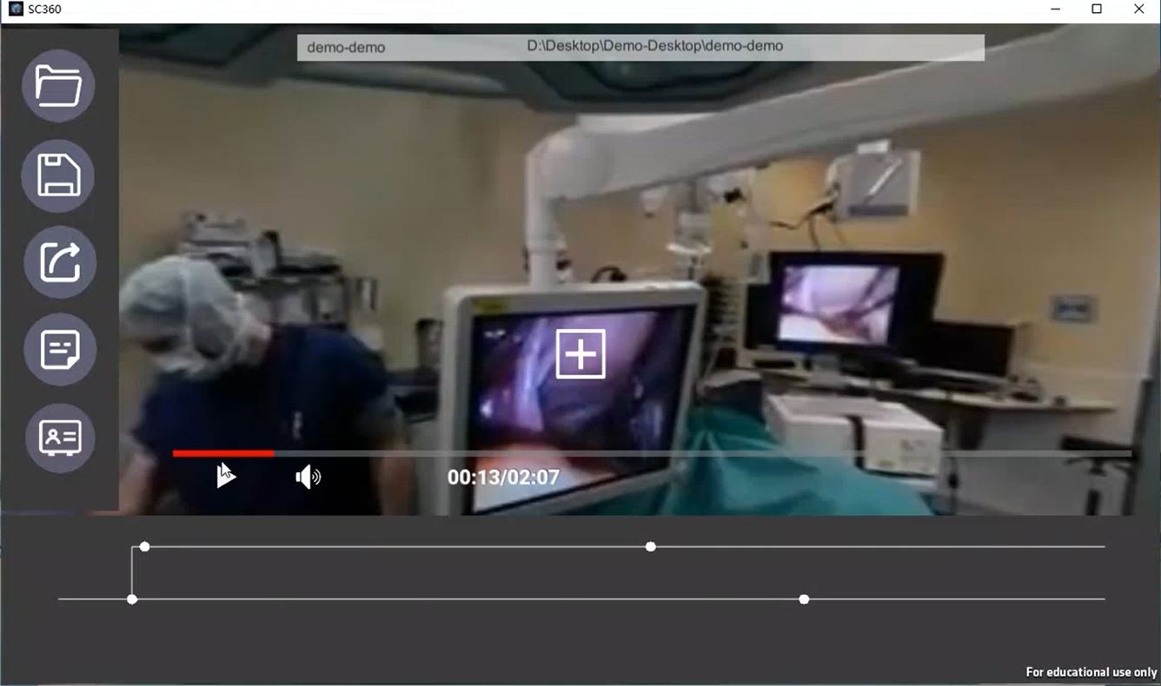Open the notes annotation icon
1161x686 pixels.
(59, 350)
